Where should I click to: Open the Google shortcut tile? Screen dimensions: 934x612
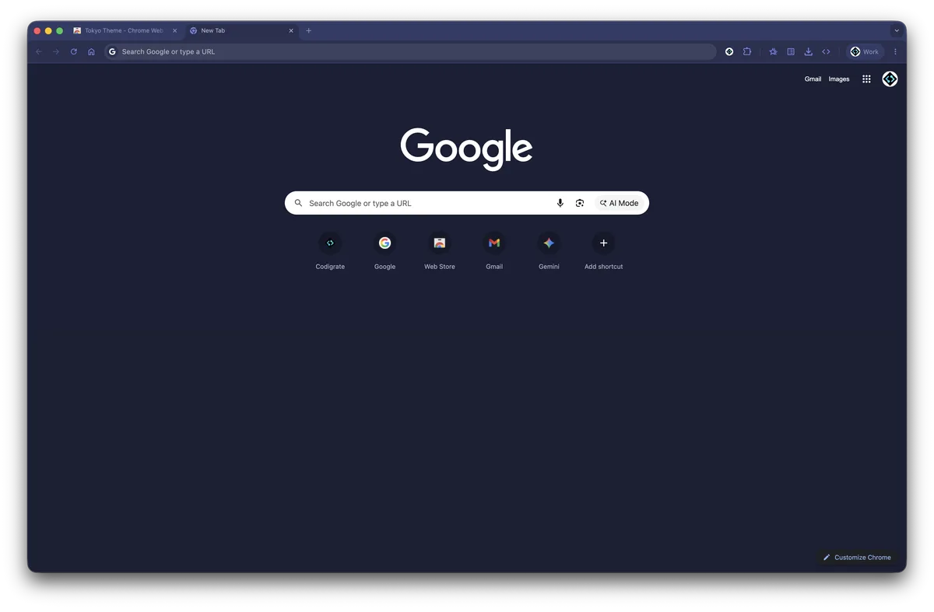[x=384, y=251]
